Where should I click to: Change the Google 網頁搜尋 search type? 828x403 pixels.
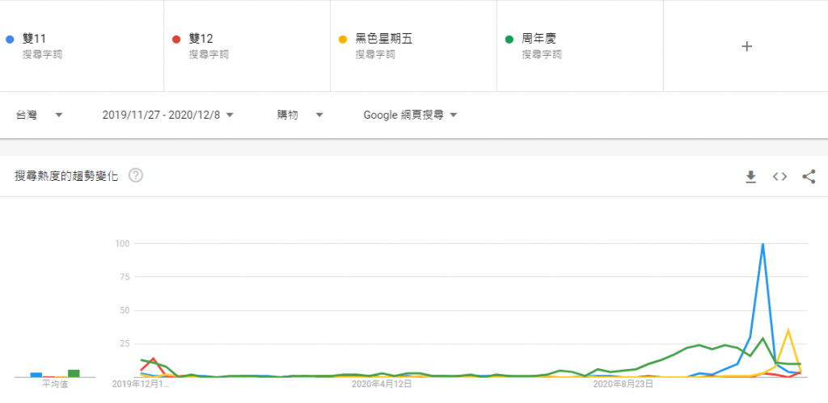pyautogui.click(x=410, y=115)
